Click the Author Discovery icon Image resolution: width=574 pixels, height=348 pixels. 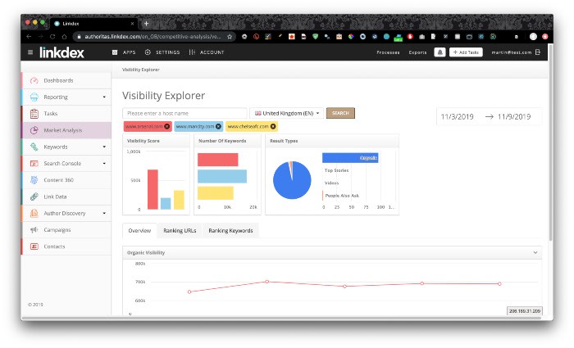point(34,213)
